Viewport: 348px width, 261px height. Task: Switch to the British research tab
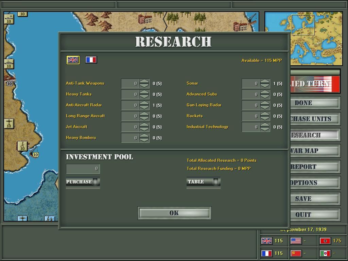coord(72,60)
